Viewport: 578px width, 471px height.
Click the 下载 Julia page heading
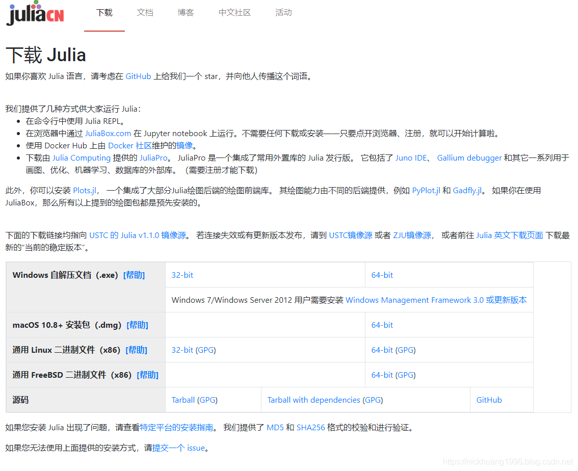tap(46, 55)
